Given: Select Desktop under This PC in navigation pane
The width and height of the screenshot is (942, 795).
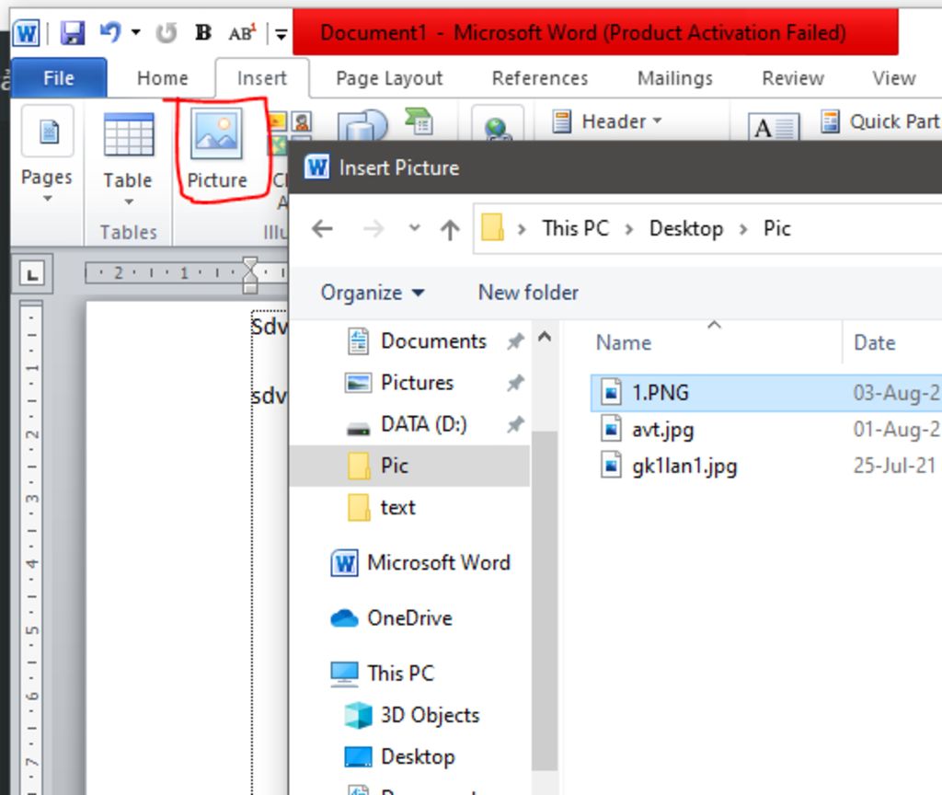Looking at the screenshot, I should [x=400, y=756].
